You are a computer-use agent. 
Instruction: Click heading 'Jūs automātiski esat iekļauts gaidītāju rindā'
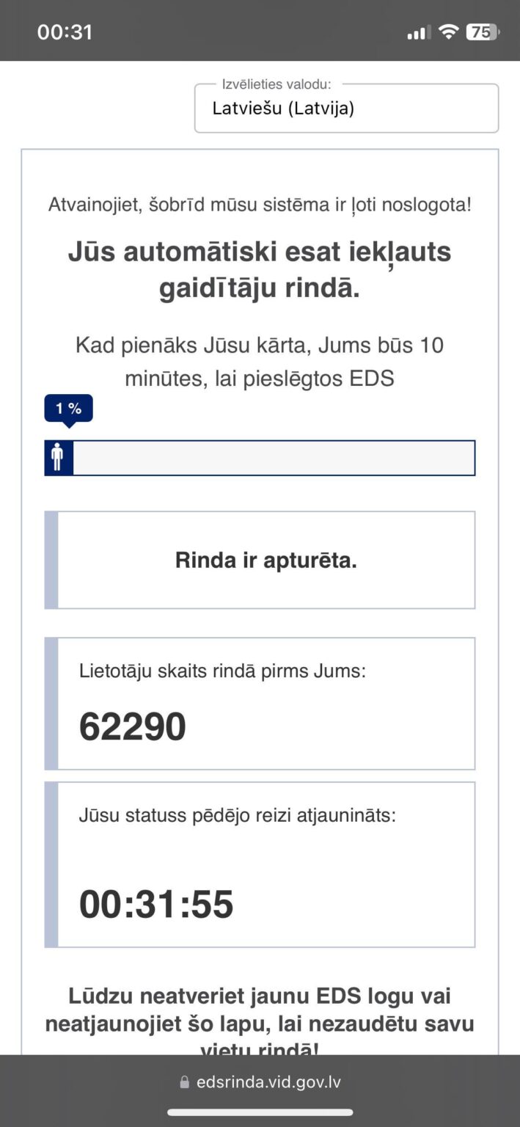[260, 270]
